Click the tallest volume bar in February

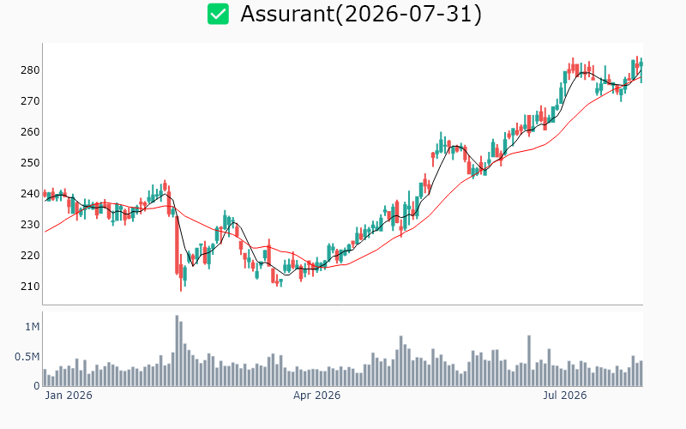tap(177, 351)
